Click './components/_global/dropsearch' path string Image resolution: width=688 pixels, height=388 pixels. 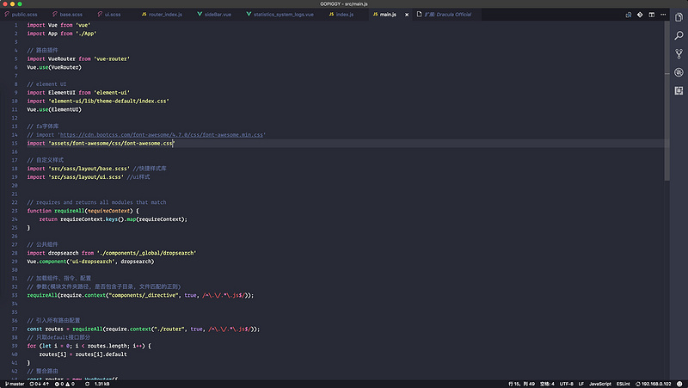coord(146,253)
